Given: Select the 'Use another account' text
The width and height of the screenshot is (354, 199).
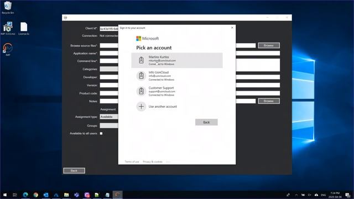Looking at the screenshot, I should [x=163, y=107].
